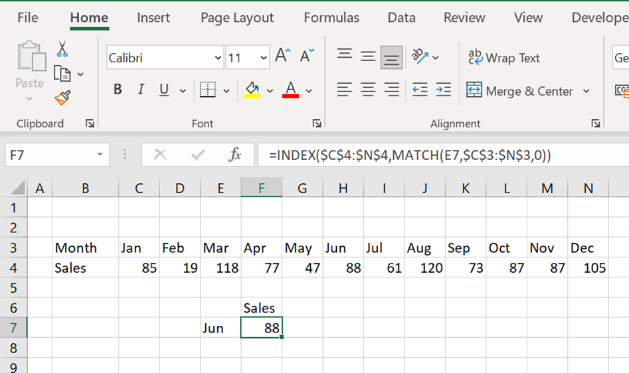Expand the Underline style arrow

point(183,91)
